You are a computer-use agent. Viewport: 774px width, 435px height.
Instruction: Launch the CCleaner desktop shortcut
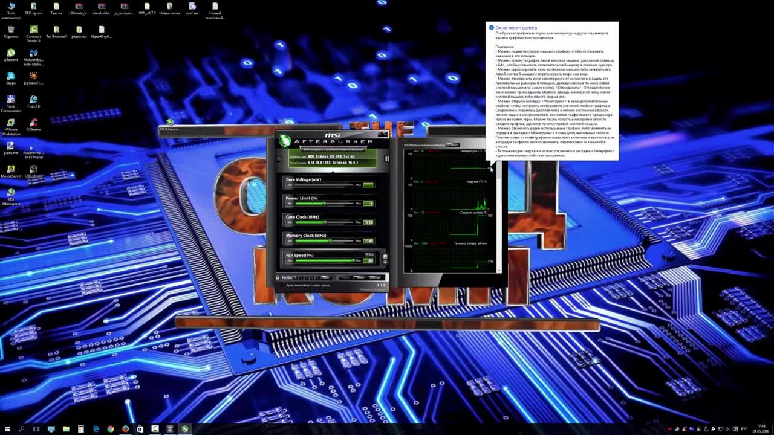coord(33,124)
